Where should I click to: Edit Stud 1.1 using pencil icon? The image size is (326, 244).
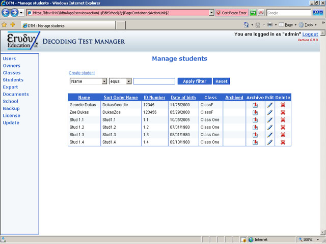pyautogui.click(x=270, y=120)
